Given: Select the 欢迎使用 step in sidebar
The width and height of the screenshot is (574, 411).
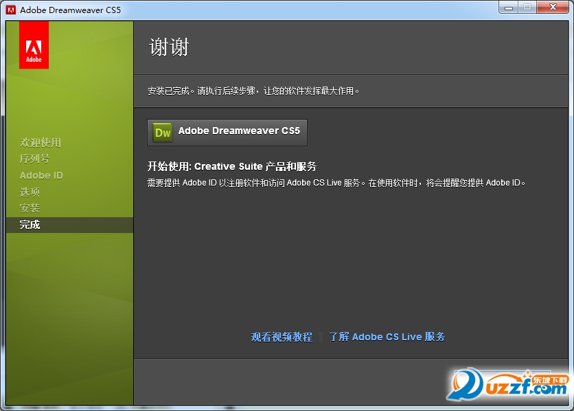Looking at the screenshot, I should tap(41, 142).
